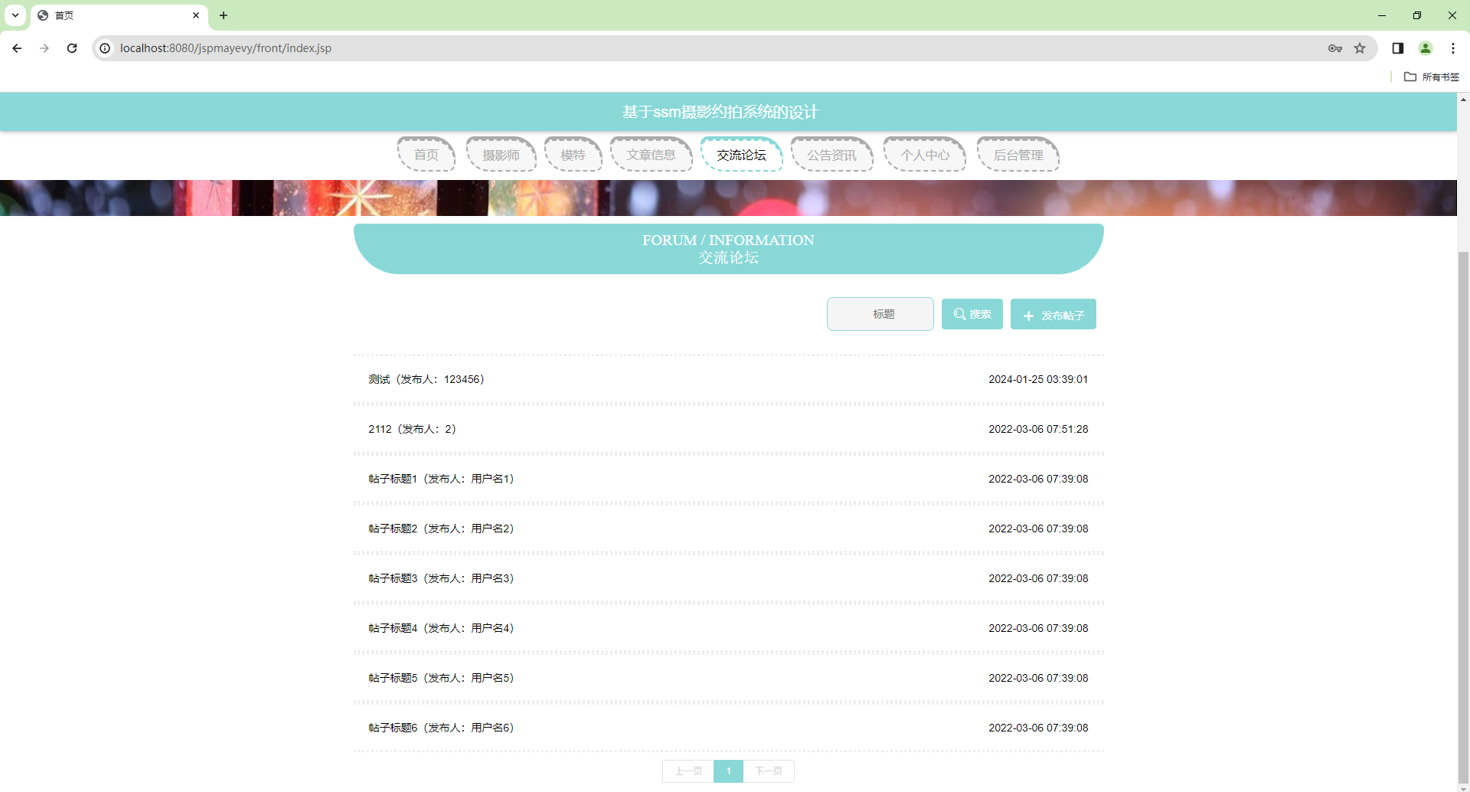Click the 所有书签 folder icon
This screenshot has height=792, width=1470.
[1411, 77]
